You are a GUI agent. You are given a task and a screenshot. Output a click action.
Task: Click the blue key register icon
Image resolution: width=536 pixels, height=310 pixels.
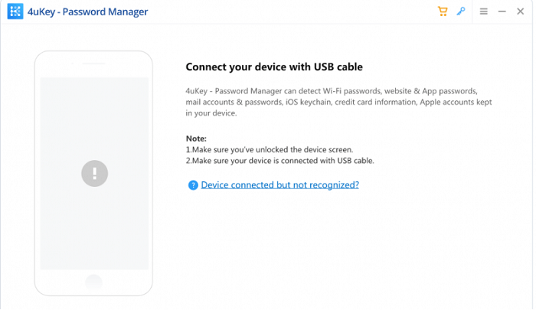[461, 11]
